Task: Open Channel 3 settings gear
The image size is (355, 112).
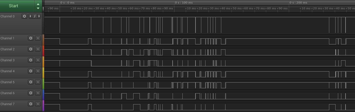Action: coord(31,60)
